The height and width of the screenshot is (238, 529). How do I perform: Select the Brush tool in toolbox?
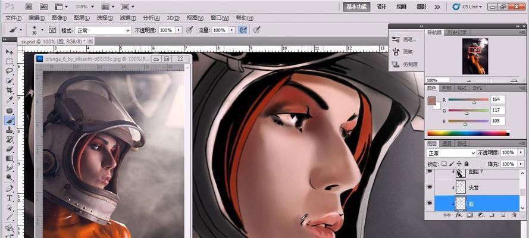tap(10, 120)
